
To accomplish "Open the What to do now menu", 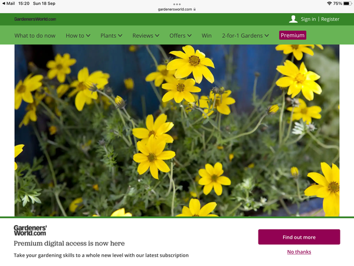I will [35, 35].
